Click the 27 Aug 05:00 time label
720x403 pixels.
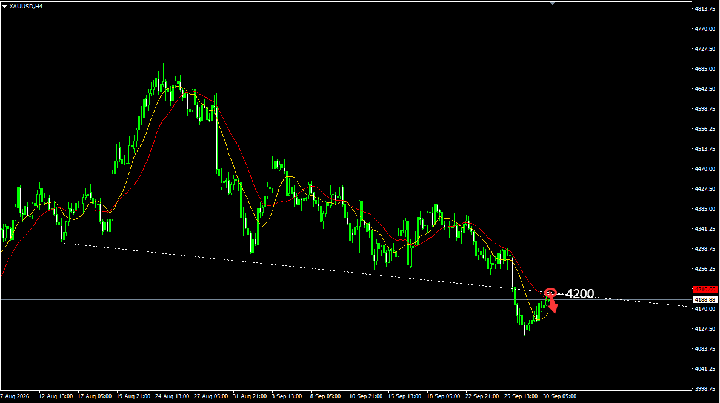[x=211, y=396]
